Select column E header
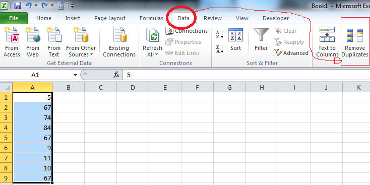This screenshot has height=185, width=370. (165, 87)
